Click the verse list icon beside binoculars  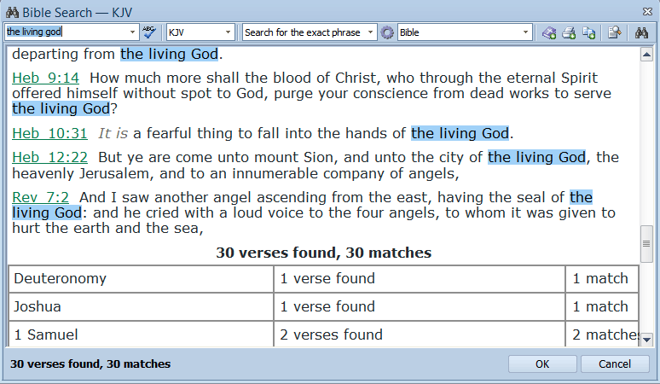(615, 32)
